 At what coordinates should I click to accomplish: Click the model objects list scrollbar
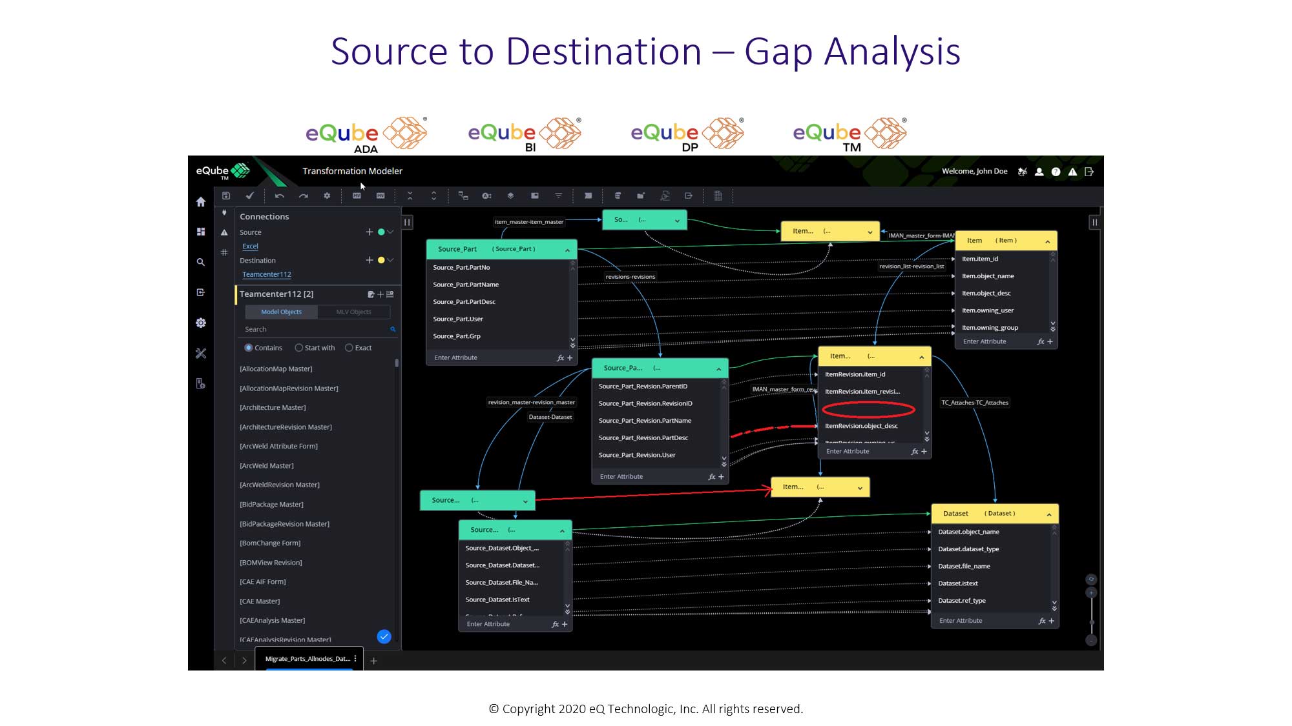pos(397,363)
